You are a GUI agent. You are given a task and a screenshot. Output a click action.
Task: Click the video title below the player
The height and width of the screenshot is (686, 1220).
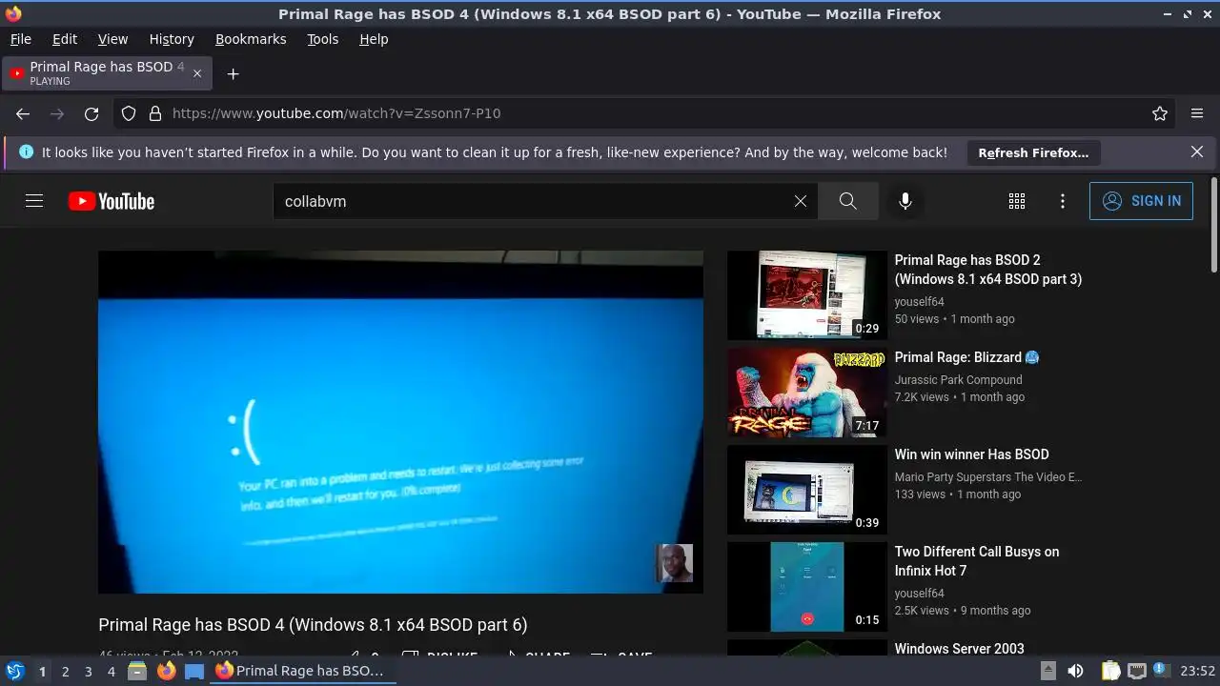coord(313,625)
